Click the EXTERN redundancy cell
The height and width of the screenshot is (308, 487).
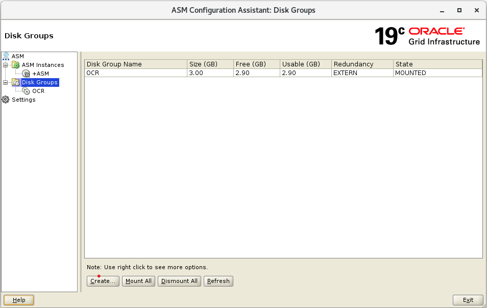click(x=362, y=73)
